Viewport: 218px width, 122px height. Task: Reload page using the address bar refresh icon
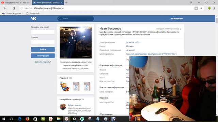pyautogui.click(x=21, y=8)
